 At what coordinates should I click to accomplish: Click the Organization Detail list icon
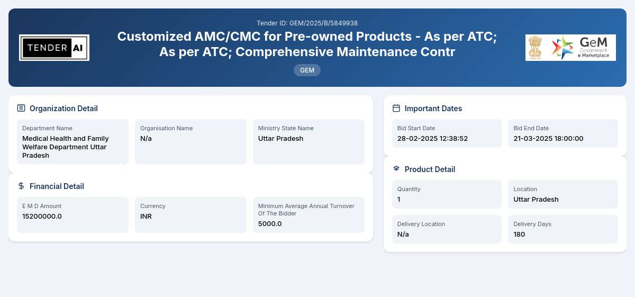pos(21,108)
